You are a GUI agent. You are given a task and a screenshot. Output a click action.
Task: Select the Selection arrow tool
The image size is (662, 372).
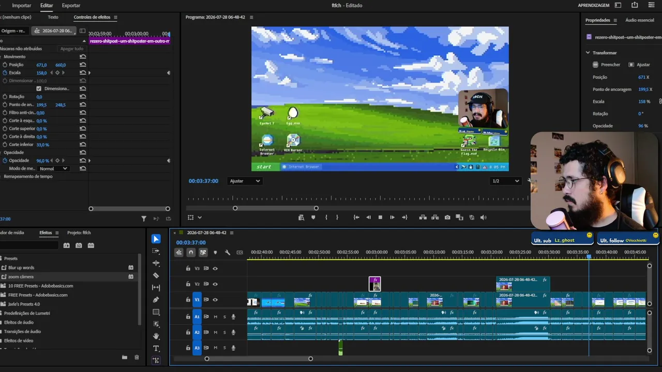click(x=156, y=239)
